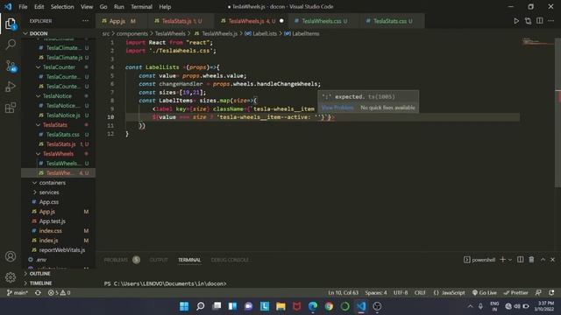The image size is (561, 315).
Task: Open Google Chrome from taskbar
Action: coord(329,306)
